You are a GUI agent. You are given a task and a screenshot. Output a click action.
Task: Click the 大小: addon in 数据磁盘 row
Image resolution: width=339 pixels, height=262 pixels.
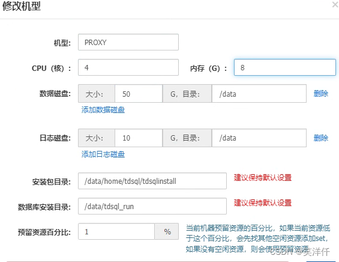click(x=97, y=94)
